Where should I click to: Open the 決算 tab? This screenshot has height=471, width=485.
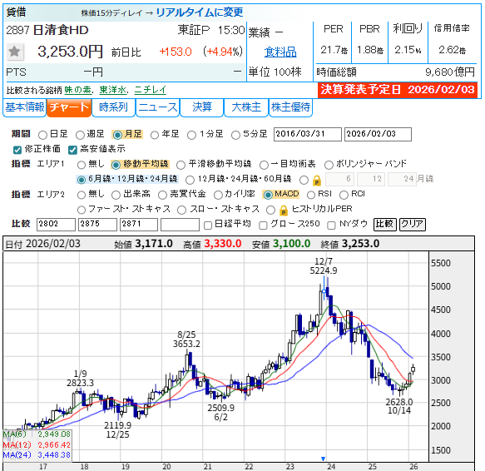click(201, 107)
